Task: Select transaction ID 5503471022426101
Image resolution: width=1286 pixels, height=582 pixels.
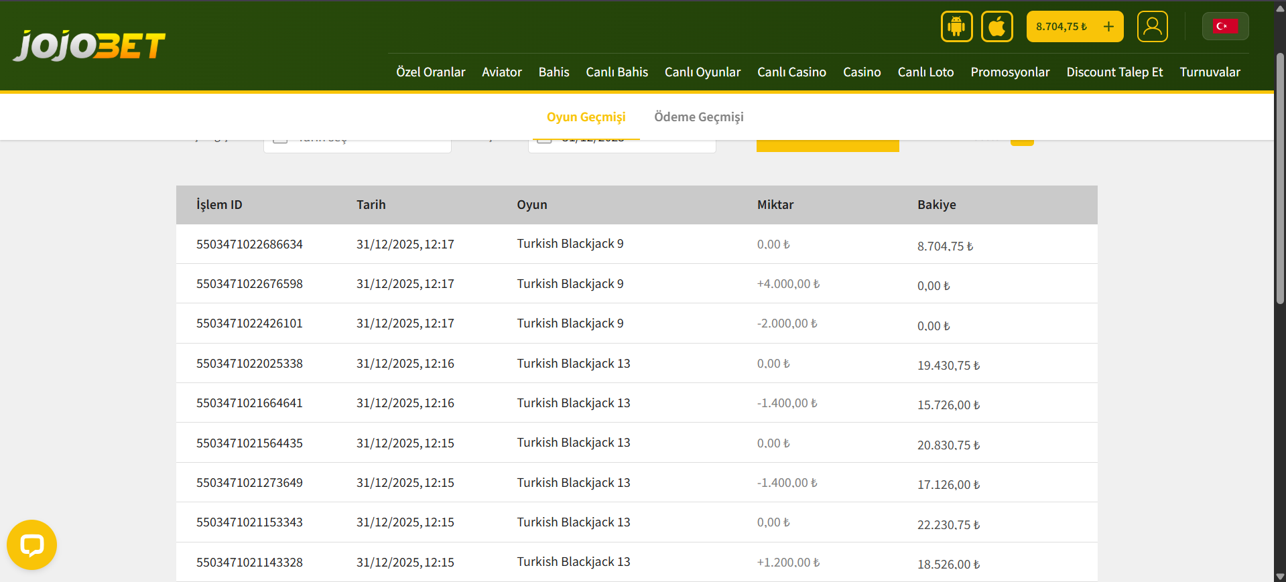Action: pyautogui.click(x=249, y=323)
